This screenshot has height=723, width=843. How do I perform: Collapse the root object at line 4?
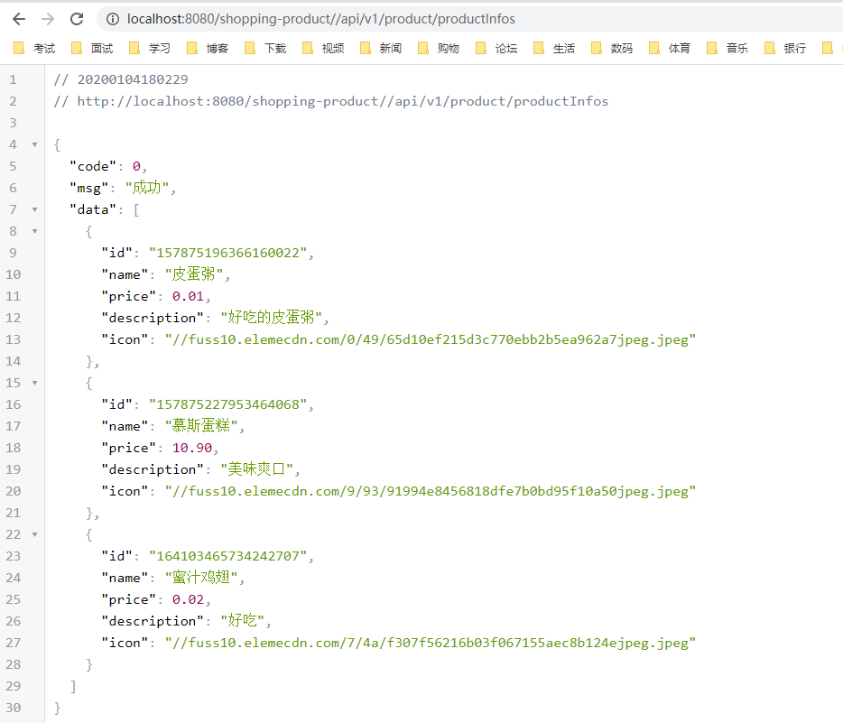(35, 144)
